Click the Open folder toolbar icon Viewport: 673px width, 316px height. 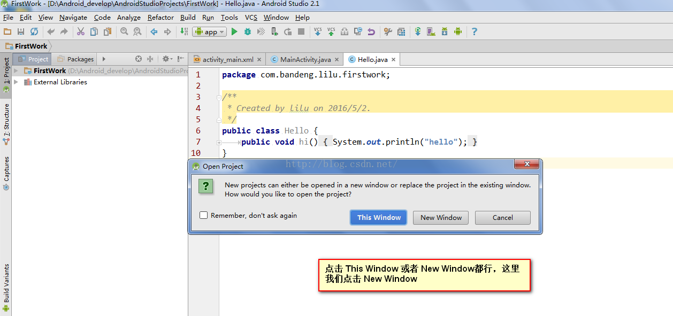[x=7, y=32]
